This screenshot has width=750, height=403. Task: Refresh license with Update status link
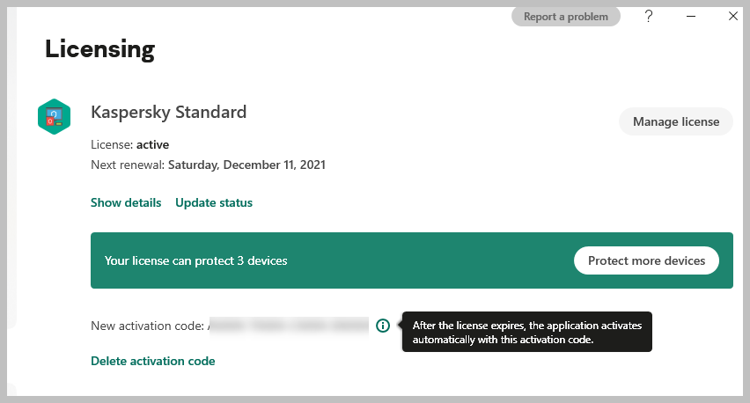(214, 202)
